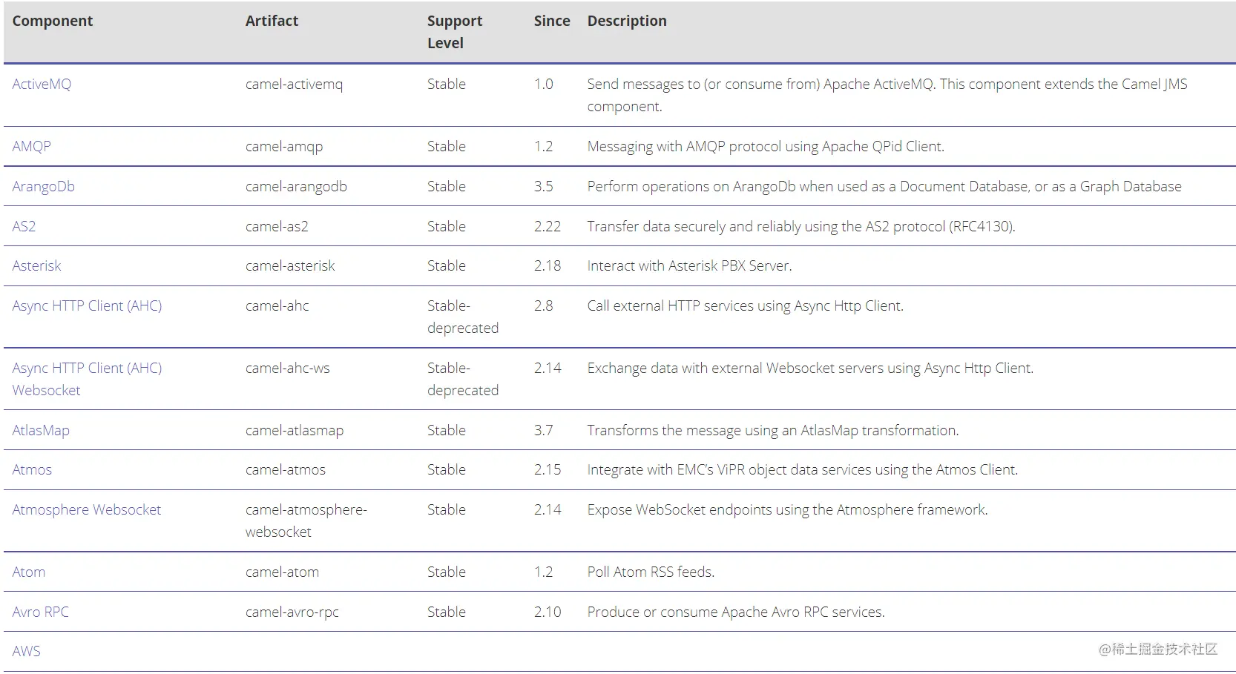Open Async HTTP Client (AHC) Websocket link

pyautogui.click(x=87, y=379)
